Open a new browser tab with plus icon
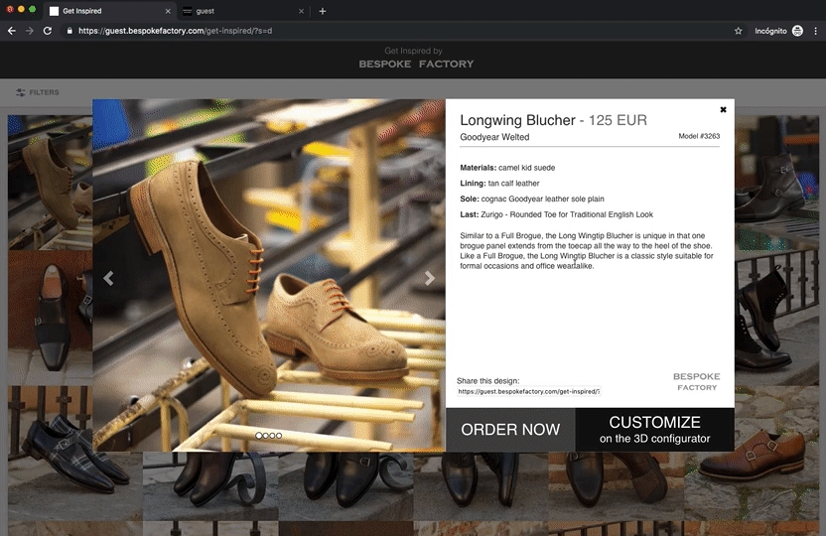 coord(322,11)
